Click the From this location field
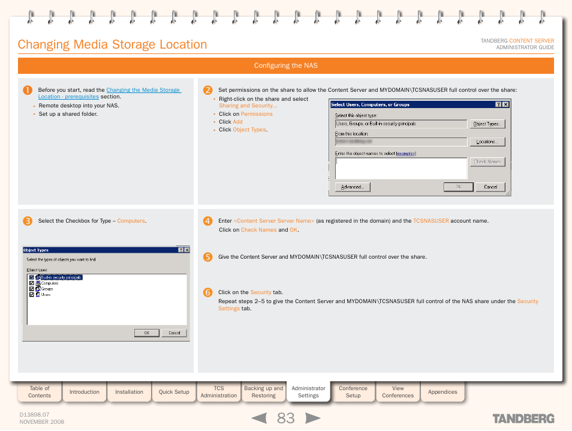 point(401,142)
